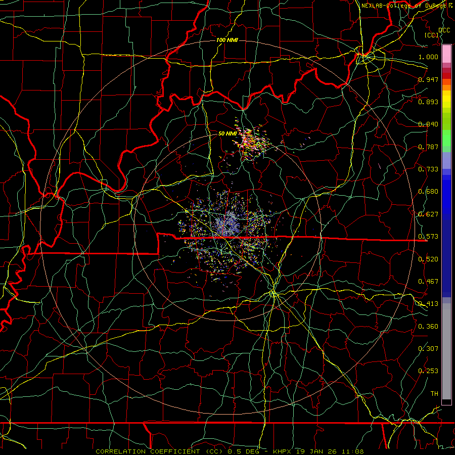Screen dimensions: 455x455
Task: Pick the dark navy colorbar segment near 0.520
Action: point(446,258)
